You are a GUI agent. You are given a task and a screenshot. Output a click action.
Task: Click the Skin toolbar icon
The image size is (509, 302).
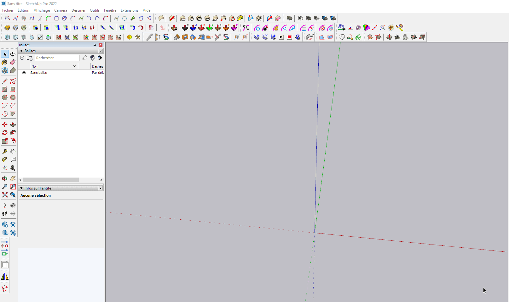click(x=257, y=37)
